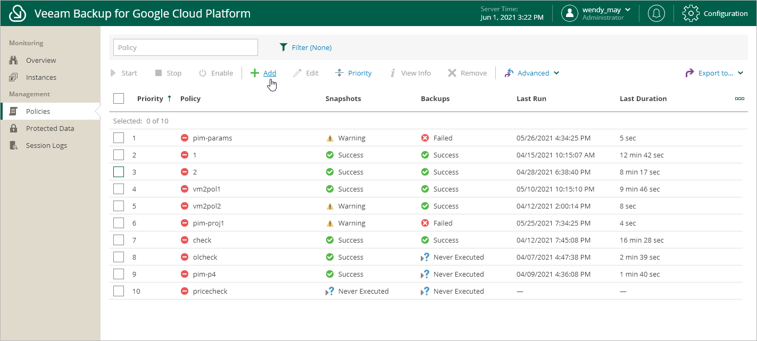The image size is (757, 341).
Task: Click the user avatar icon
Action: 570,13
